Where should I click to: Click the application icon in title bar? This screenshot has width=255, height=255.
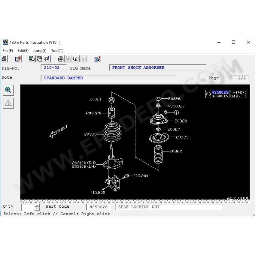click(5, 42)
